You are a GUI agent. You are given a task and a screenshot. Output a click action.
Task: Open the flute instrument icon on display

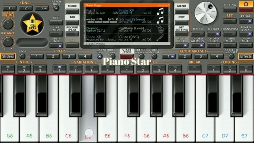click(x=160, y=38)
